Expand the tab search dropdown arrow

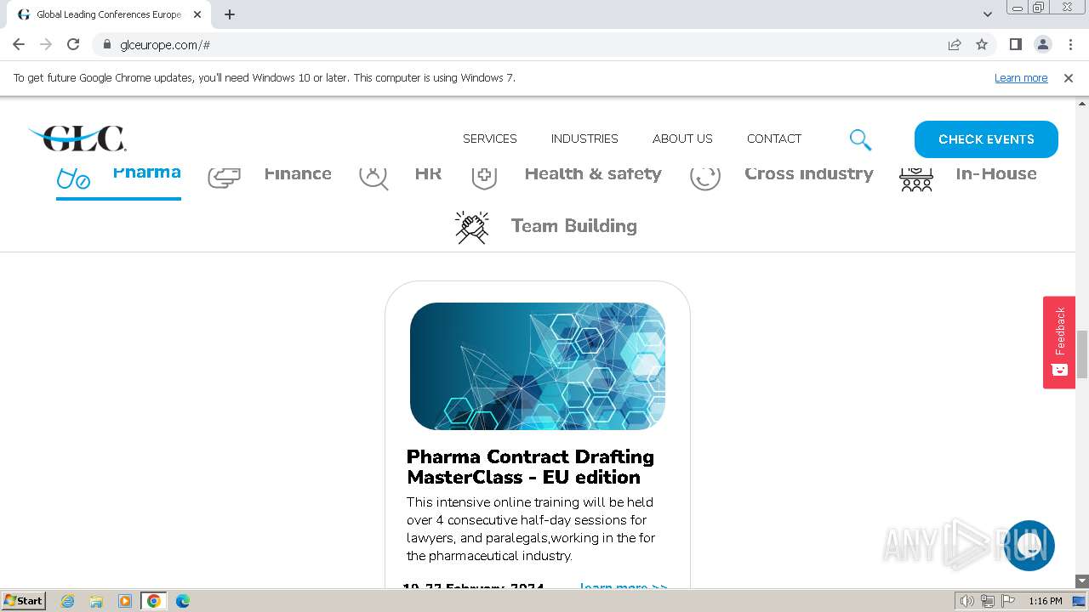coord(987,14)
